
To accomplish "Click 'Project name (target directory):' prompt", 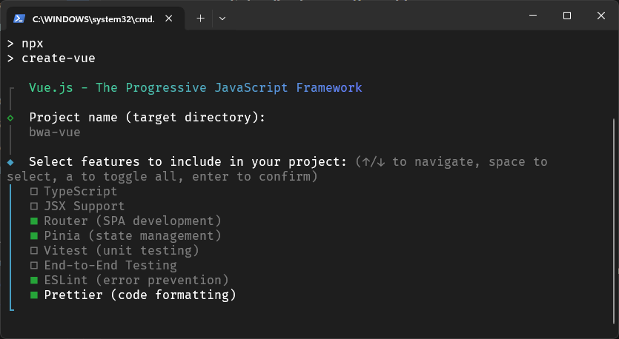I will pos(148,118).
